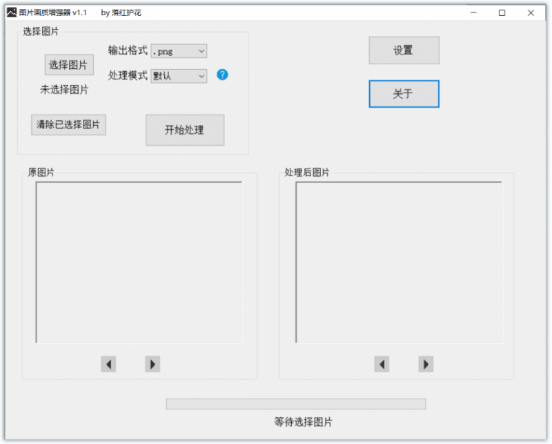552x444 pixels.
Task: Click the 输出格式 label
Action: tap(128, 50)
